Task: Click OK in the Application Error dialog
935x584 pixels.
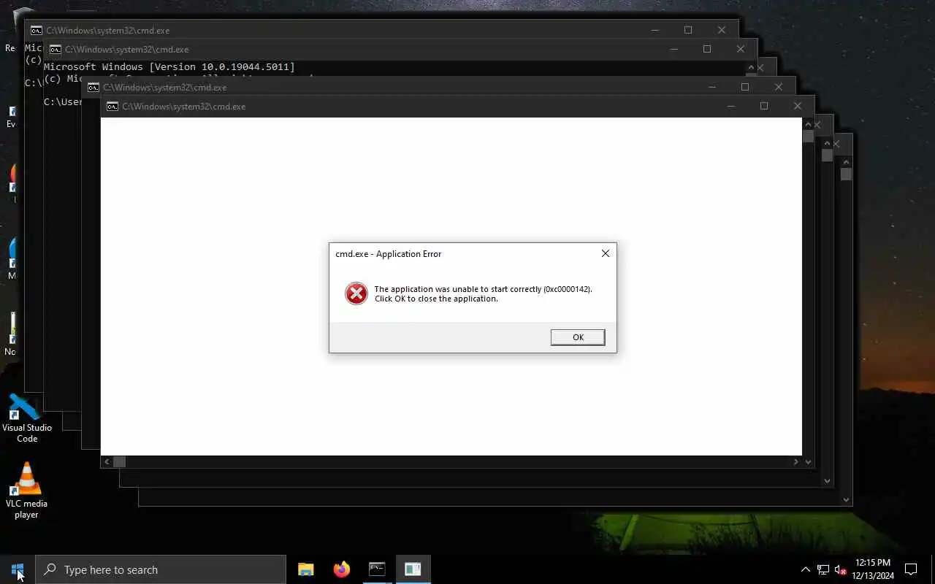Action: pos(578,337)
